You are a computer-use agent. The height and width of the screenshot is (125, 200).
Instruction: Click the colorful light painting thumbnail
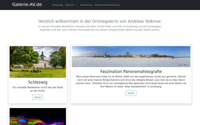pos(38,116)
